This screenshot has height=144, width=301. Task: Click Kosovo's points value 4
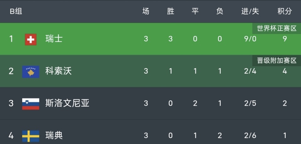pyautogui.click(x=284, y=71)
